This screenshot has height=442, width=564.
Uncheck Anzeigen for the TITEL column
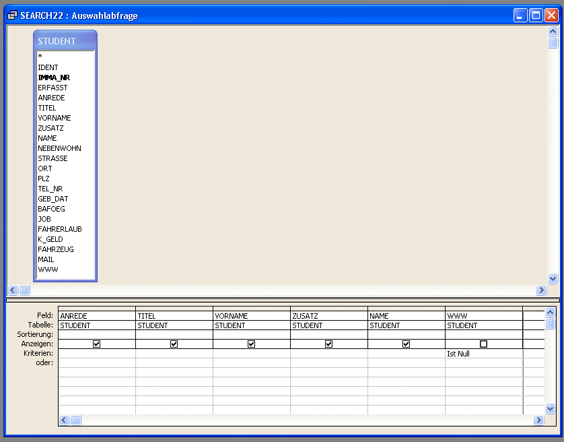[174, 344]
